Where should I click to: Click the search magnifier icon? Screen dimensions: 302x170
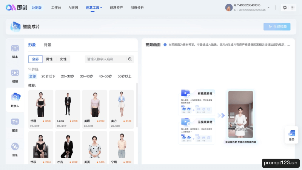(x=130, y=59)
